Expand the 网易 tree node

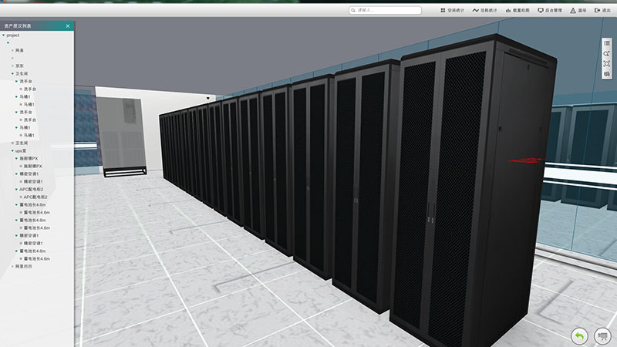coord(12,51)
